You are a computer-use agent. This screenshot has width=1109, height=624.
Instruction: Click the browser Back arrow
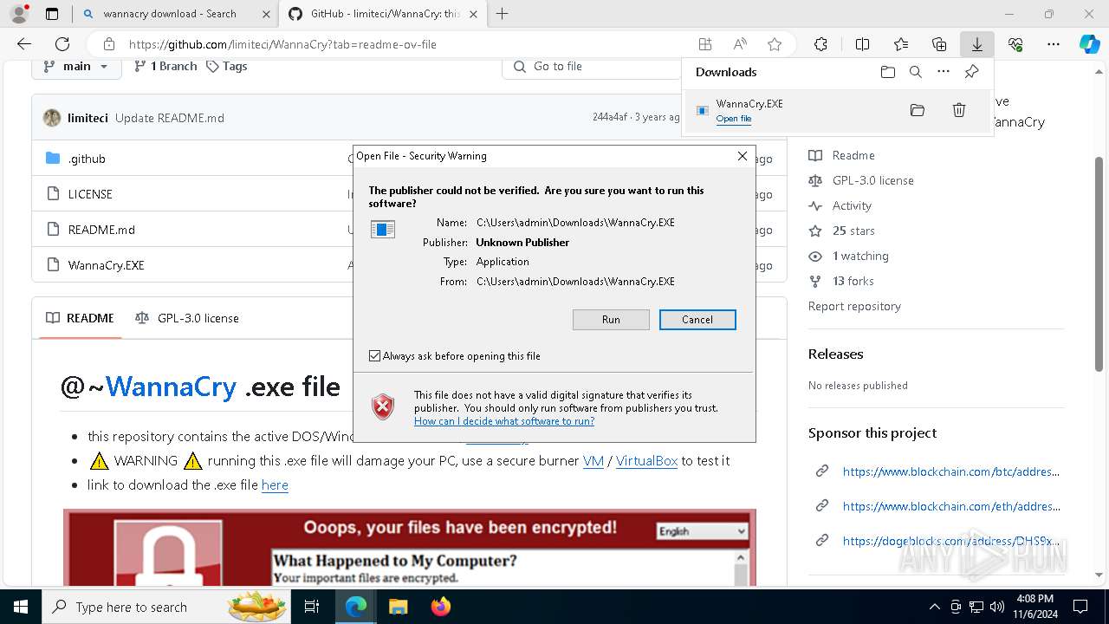click(x=24, y=44)
